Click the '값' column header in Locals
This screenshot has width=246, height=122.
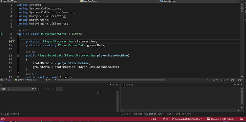[x=39, y=93]
